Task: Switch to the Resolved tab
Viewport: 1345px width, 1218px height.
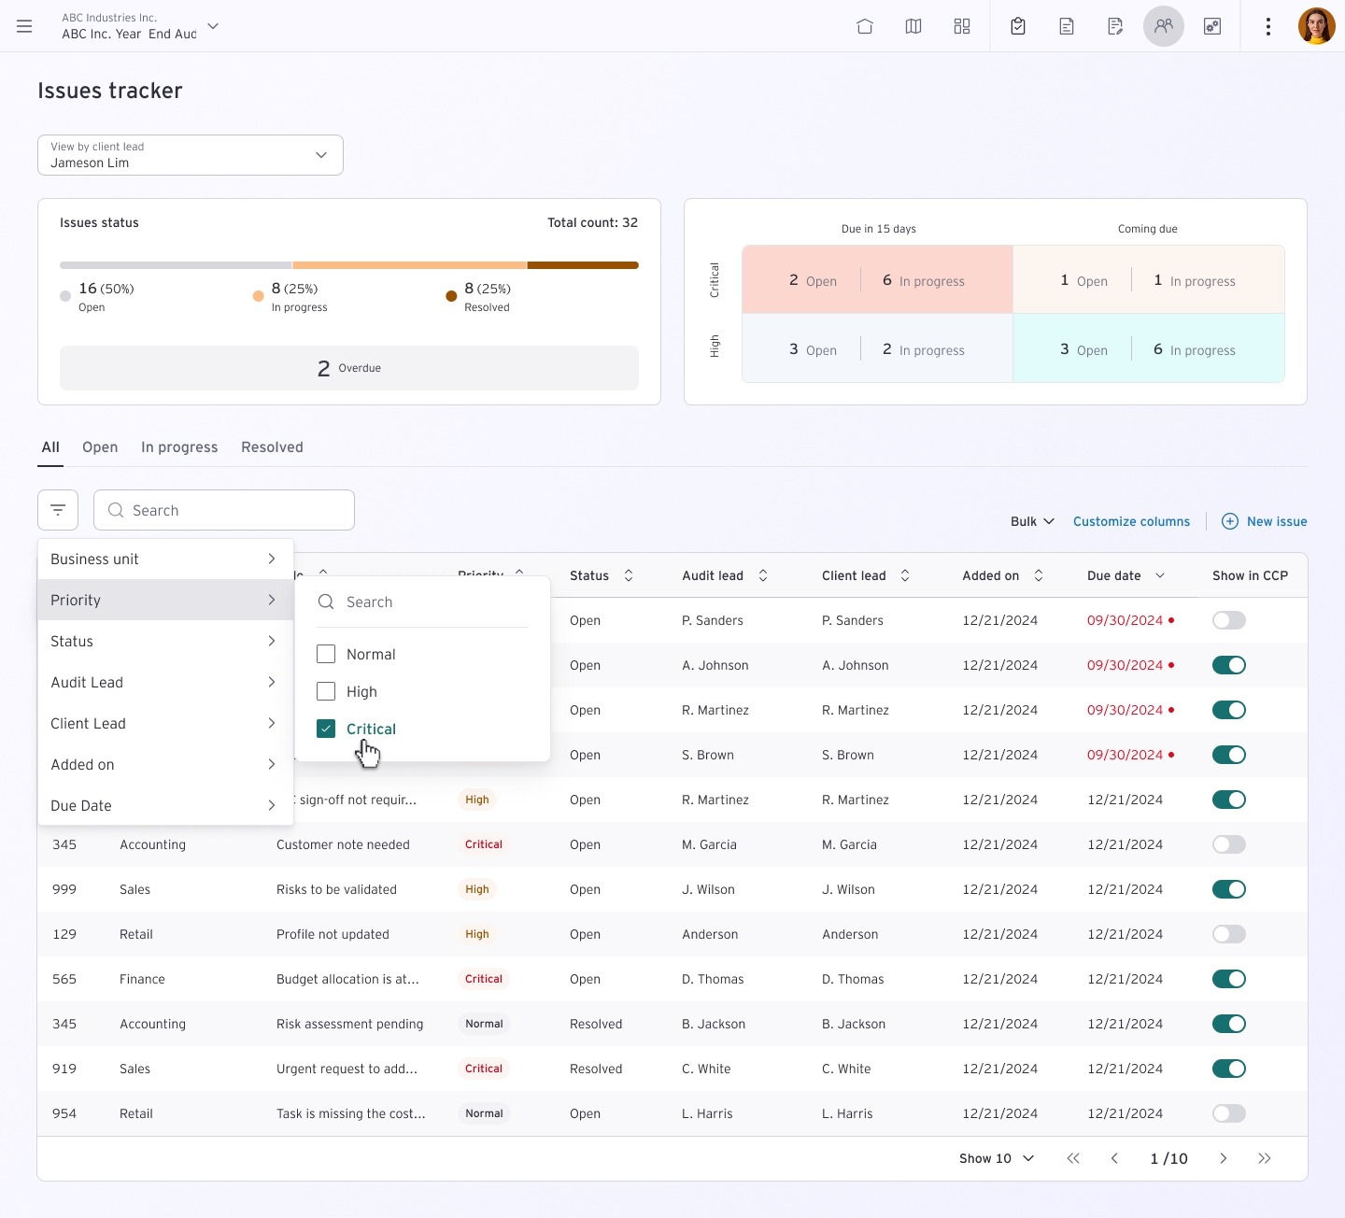Action: pyautogui.click(x=272, y=447)
